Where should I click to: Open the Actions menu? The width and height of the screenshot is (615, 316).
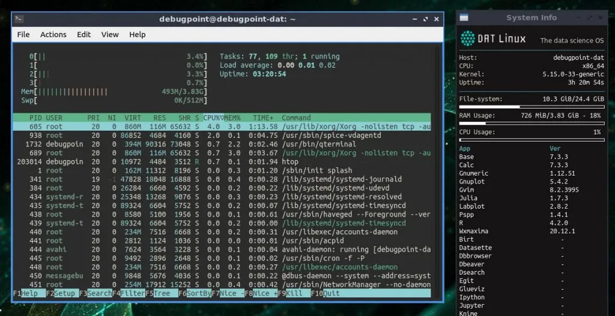pyautogui.click(x=53, y=35)
